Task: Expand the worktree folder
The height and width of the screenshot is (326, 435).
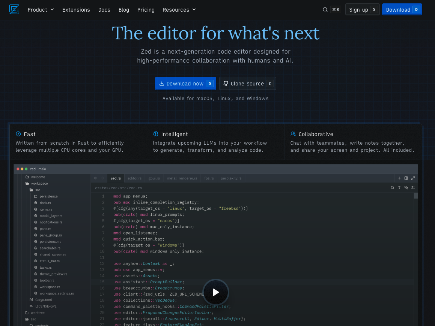Action: tap(35, 313)
